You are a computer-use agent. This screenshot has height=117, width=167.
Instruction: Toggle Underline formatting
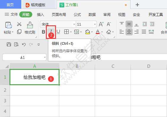[58, 32]
